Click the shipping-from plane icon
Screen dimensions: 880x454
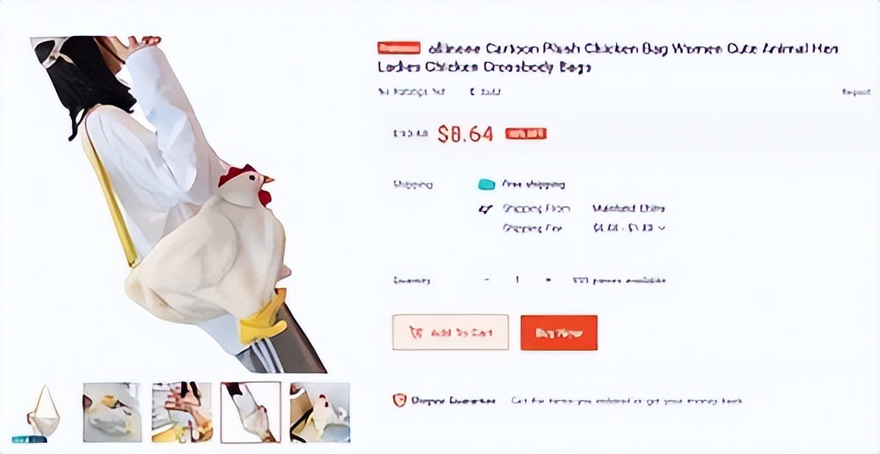pos(485,209)
